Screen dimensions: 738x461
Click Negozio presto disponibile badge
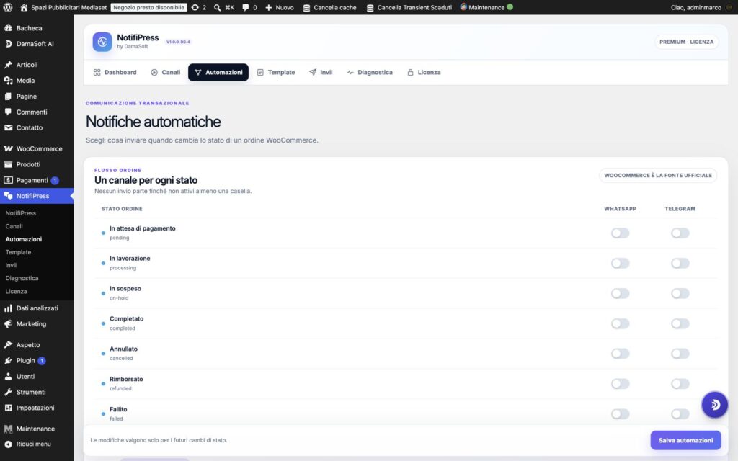148,7
